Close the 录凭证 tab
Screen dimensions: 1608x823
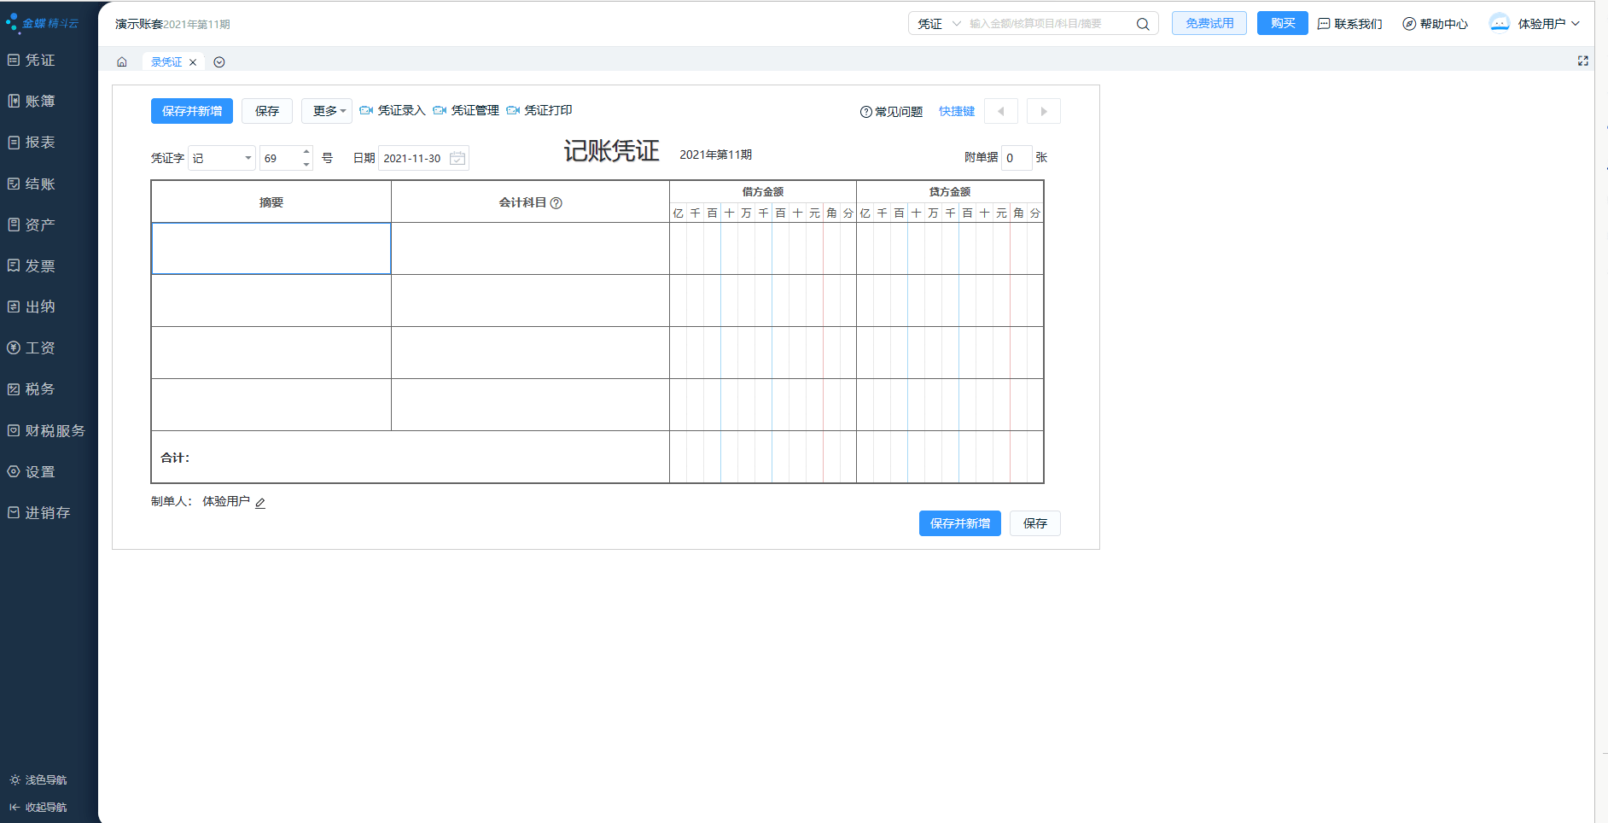click(193, 62)
